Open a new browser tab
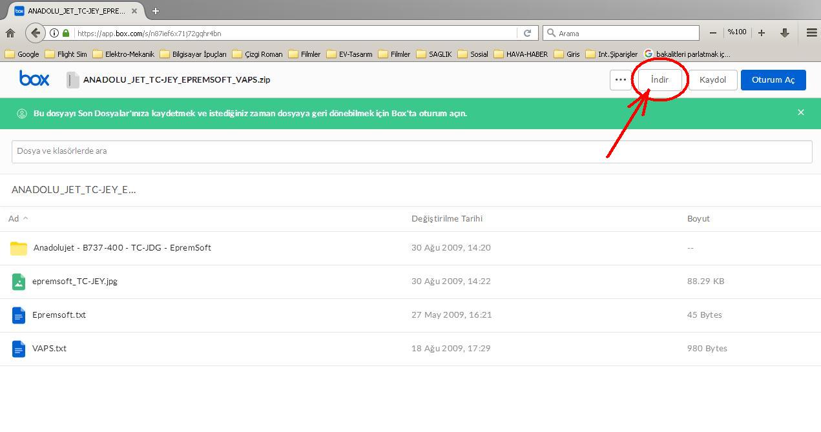Image resolution: width=821 pixels, height=432 pixels. [x=155, y=11]
